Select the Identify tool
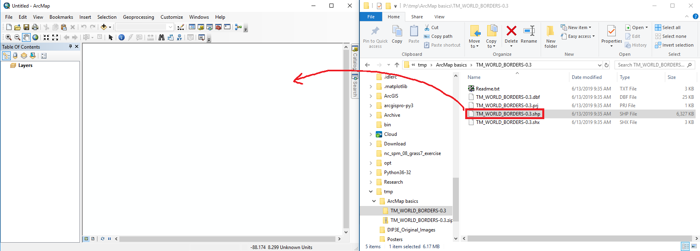700x251 pixels. pos(121,37)
